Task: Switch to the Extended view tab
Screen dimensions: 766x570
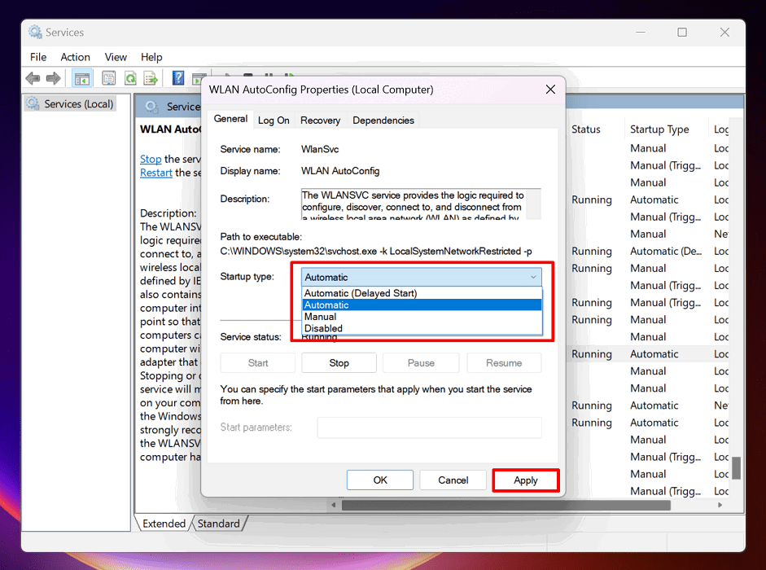Action: (x=164, y=524)
